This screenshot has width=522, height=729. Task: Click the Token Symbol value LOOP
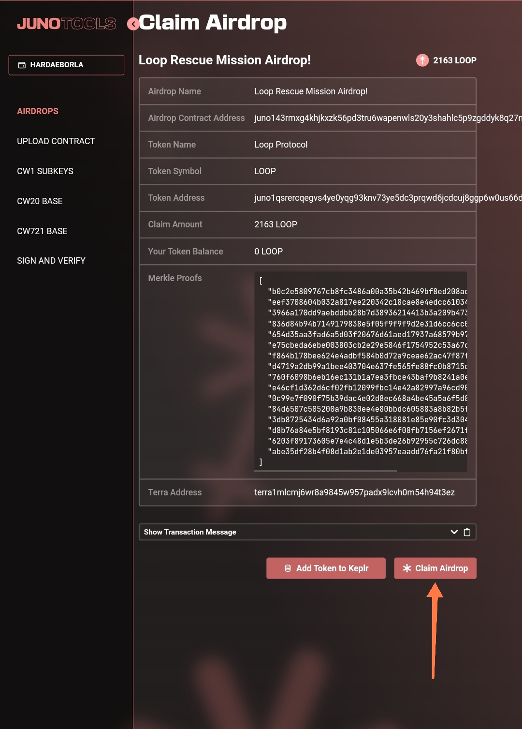click(265, 171)
